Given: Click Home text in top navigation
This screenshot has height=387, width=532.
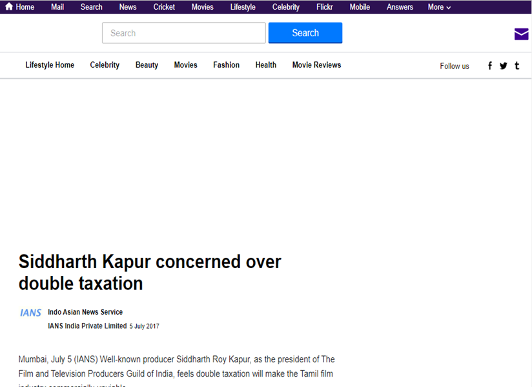Looking at the screenshot, I should tap(25, 7).
